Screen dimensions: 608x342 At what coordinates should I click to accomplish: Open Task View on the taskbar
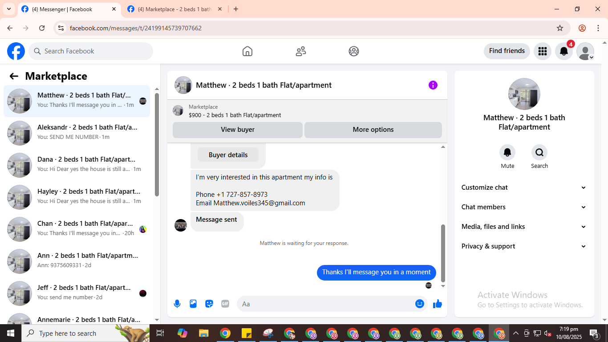[160, 333]
